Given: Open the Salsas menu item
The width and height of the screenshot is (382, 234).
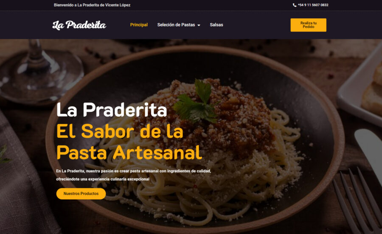Looking at the screenshot, I should (x=216, y=25).
